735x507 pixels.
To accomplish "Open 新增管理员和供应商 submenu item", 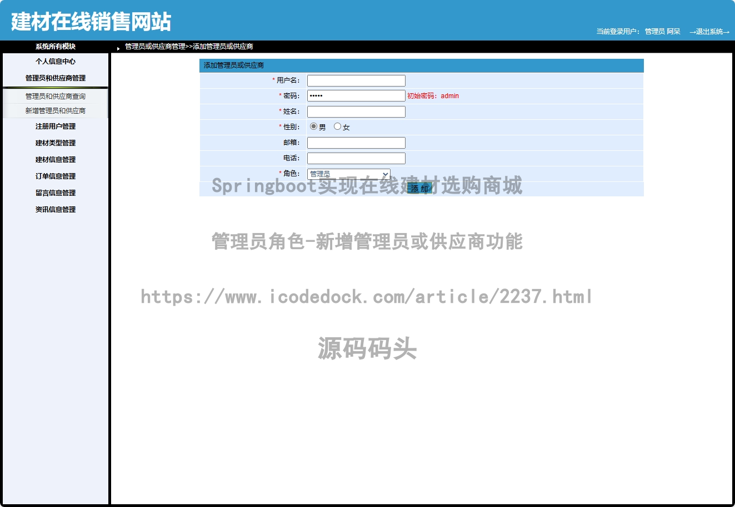I will click(x=56, y=111).
